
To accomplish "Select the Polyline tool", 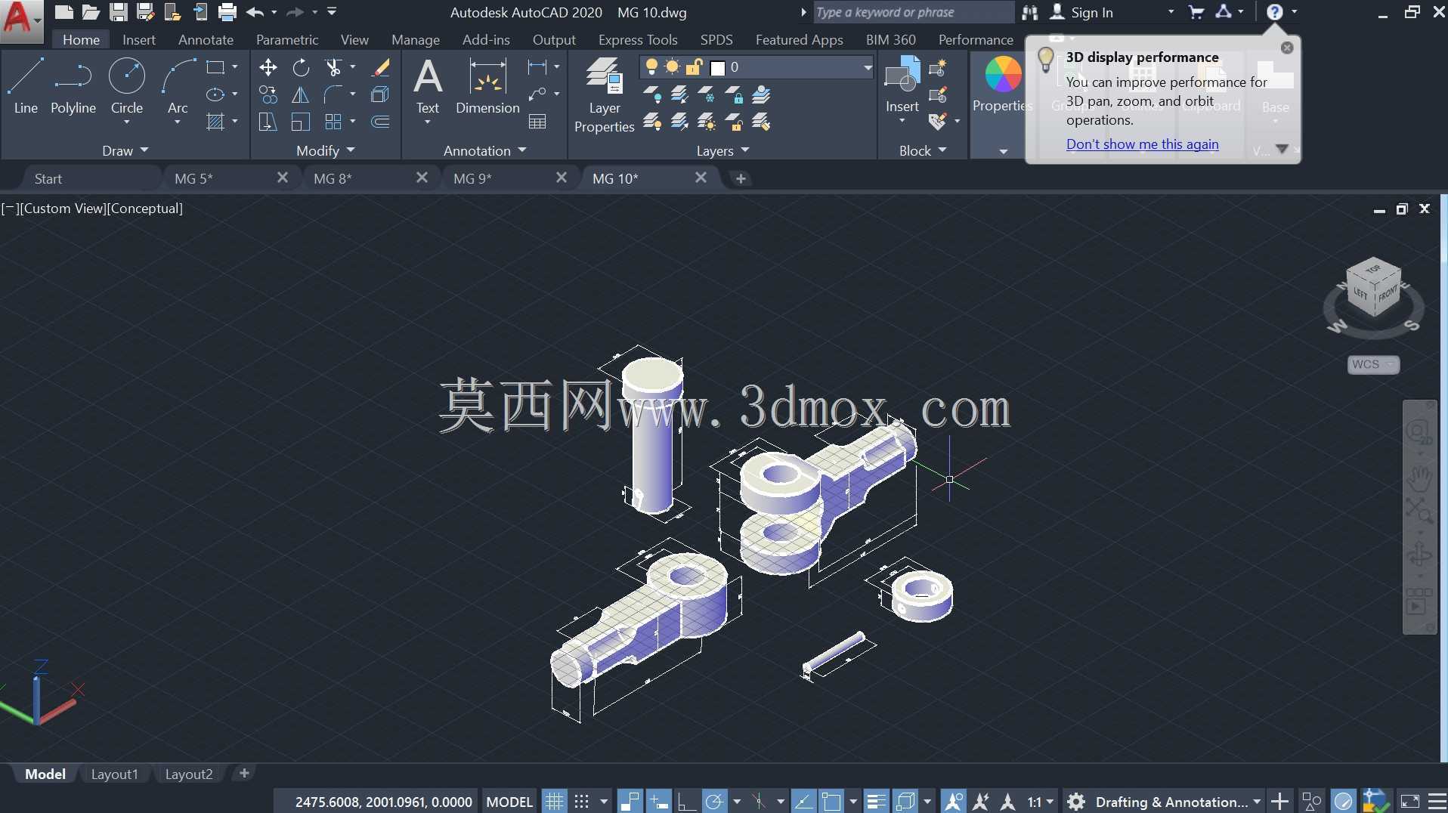I will 73,86.
